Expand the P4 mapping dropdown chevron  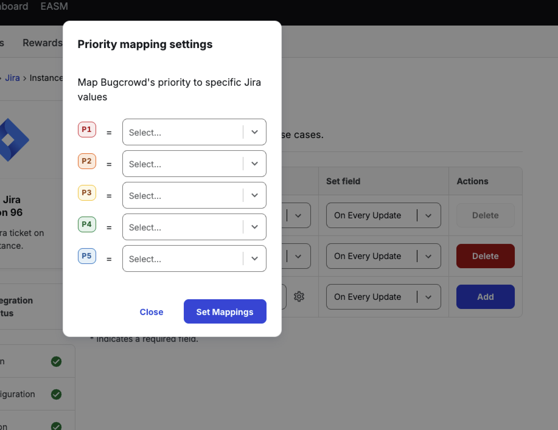pyautogui.click(x=255, y=227)
